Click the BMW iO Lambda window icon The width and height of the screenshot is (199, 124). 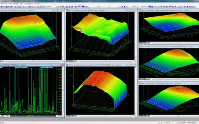pos(67,10)
